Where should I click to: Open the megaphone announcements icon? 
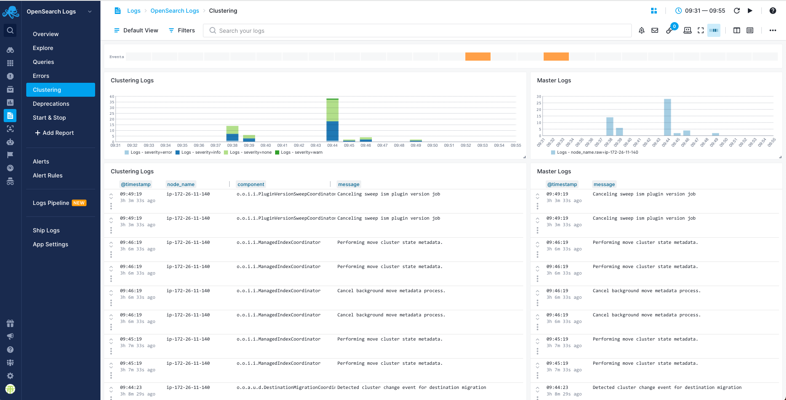tap(10, 336)
